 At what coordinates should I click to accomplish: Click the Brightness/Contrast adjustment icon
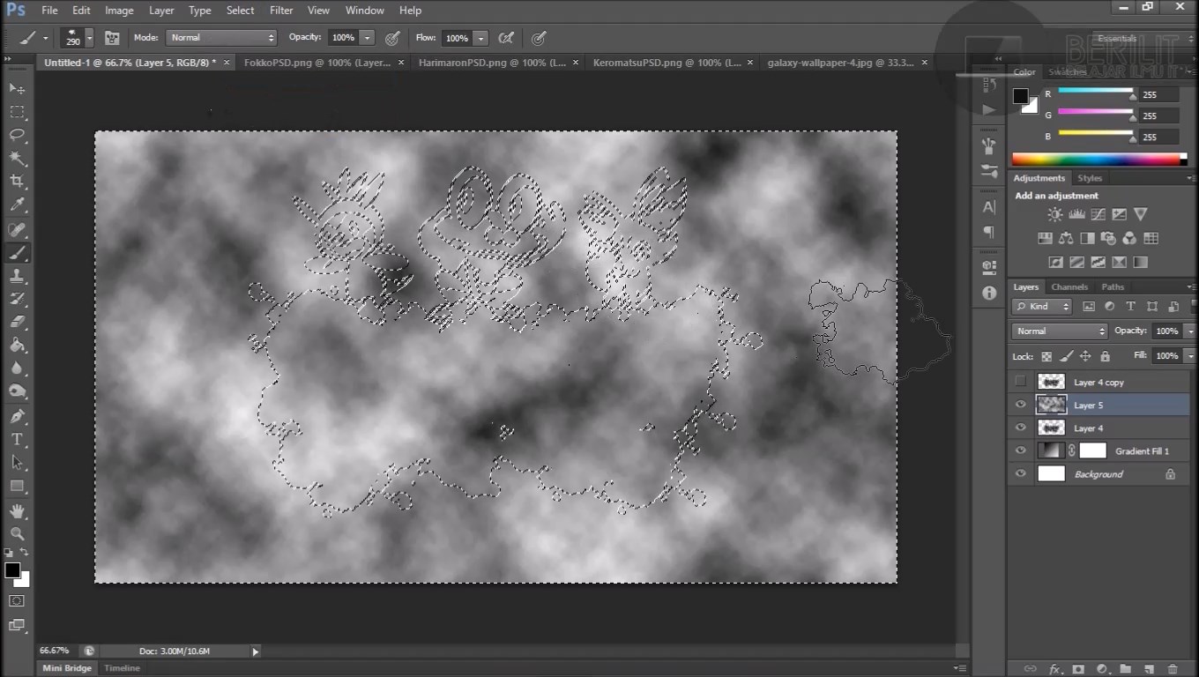pos(1055,214)
